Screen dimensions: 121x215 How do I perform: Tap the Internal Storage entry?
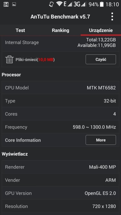60,43
